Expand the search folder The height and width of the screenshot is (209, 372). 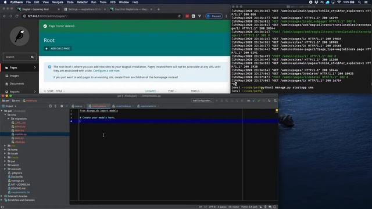point(5,165)
